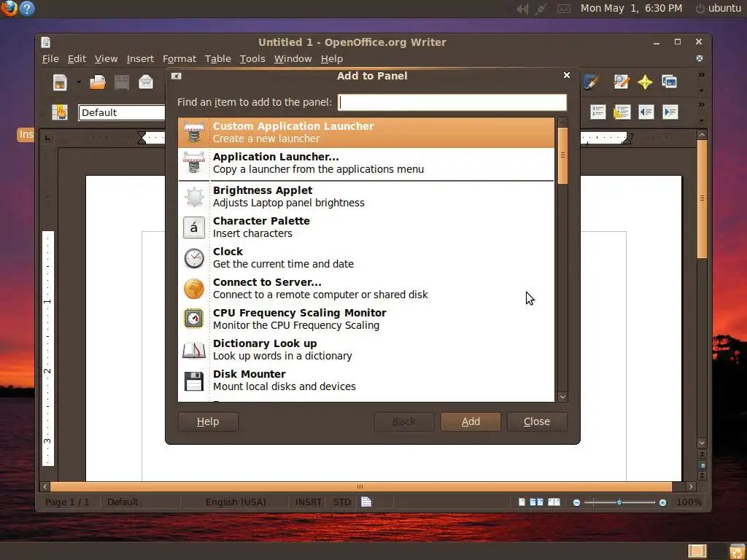Viewport: 747px width, 560px height.
Task: Open the Table menu
Action: click(217, 58)
